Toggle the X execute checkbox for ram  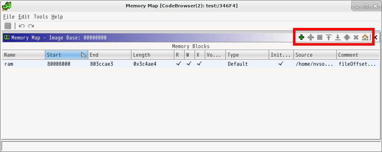click(x=199, y=64)
